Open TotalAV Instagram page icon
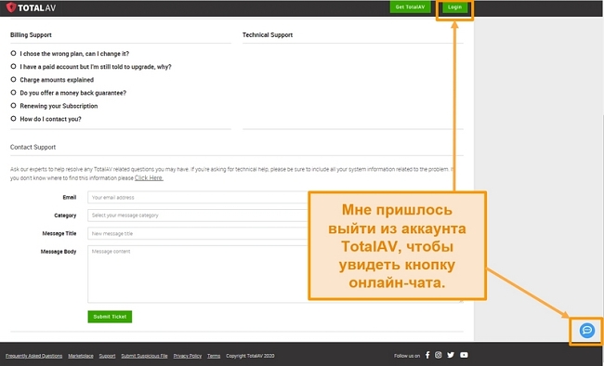Screen dimensions: 604x366 click(439, 355)
